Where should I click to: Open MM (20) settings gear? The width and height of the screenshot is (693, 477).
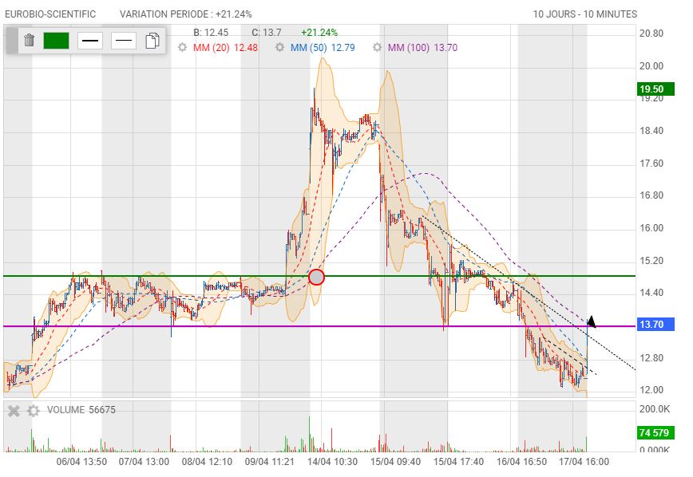(x=183, y=47)
